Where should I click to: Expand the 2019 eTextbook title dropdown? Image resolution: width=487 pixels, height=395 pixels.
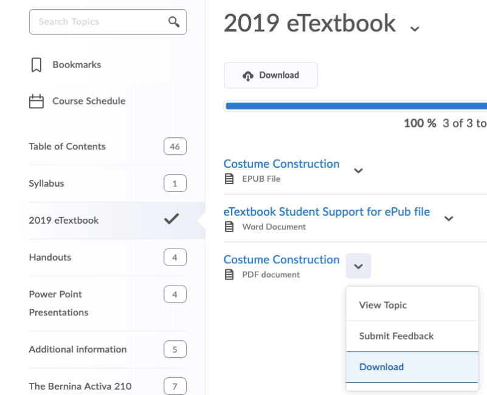415,28
